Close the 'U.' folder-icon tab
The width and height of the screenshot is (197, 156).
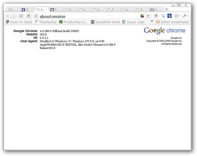pyautogui.click(x=160, y=10)
